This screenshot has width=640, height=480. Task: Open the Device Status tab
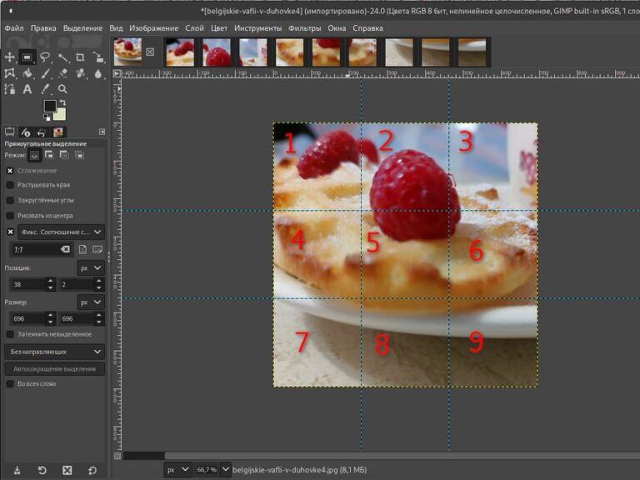pyautogui.click(x=26, y=132)
